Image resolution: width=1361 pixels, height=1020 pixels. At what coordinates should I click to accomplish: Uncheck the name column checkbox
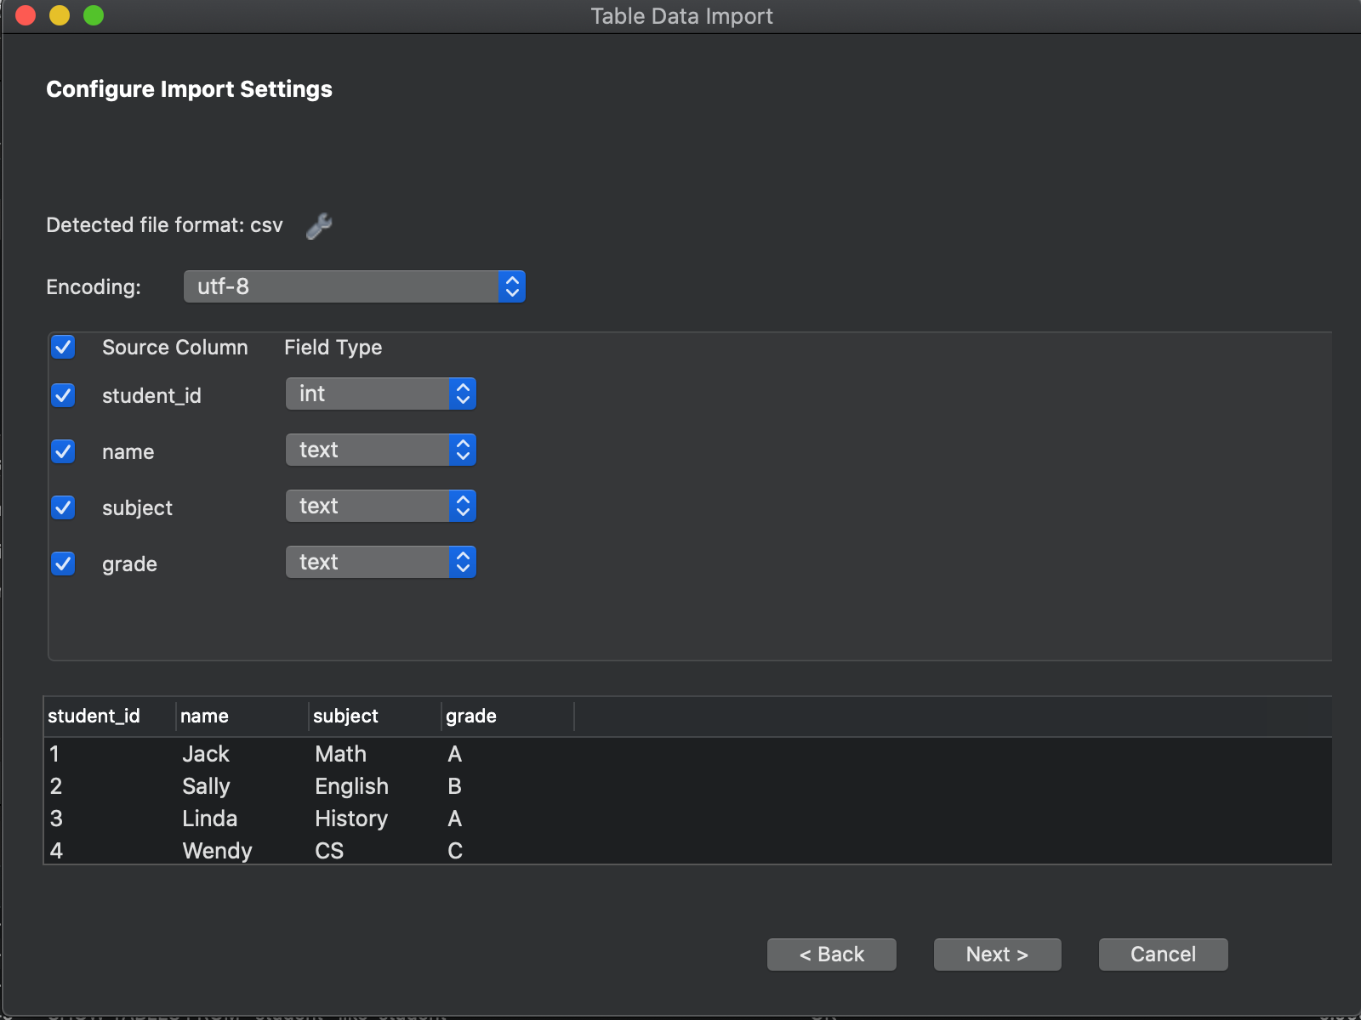[x=63, y=451]
